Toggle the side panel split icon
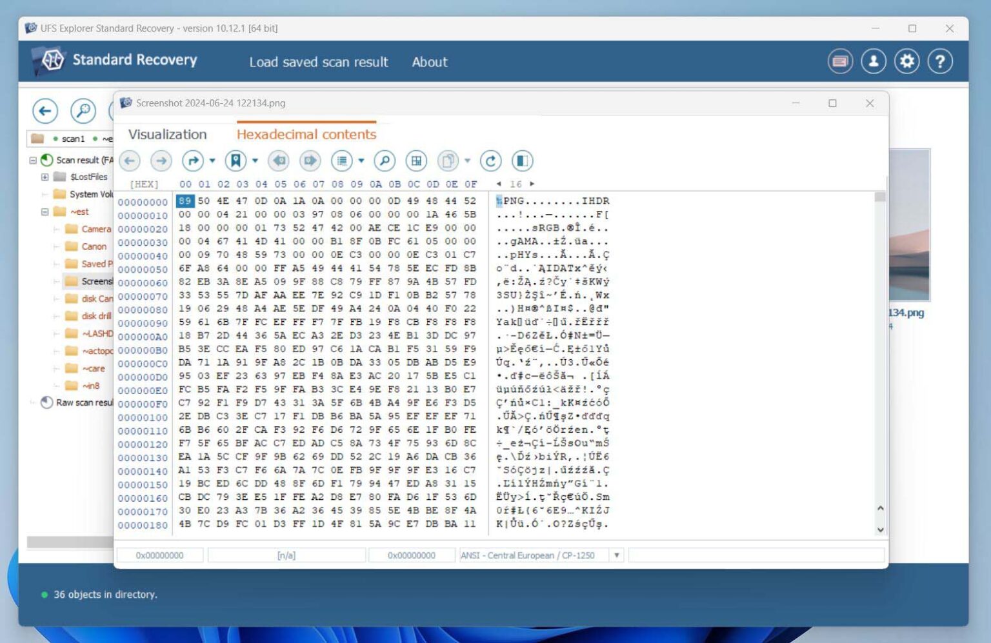The image size is (991, 643). point(522,161)
